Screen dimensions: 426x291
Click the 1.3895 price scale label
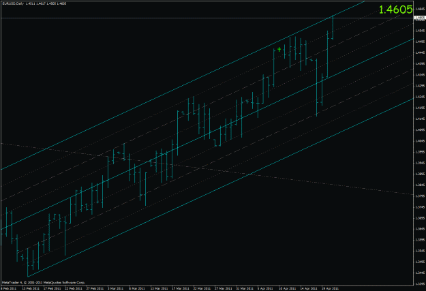[420, 174]
